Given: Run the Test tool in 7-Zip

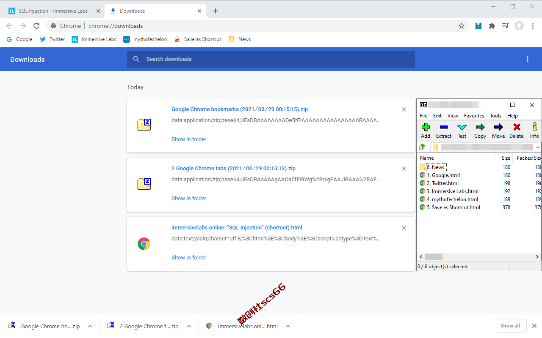Looking at the screenshot, I should click(462, 130).
